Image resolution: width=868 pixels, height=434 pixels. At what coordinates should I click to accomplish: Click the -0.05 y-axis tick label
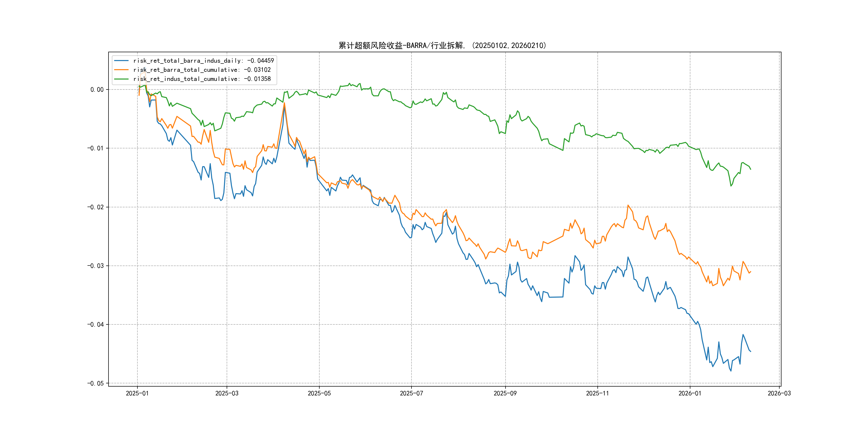(x=95, y=383)
